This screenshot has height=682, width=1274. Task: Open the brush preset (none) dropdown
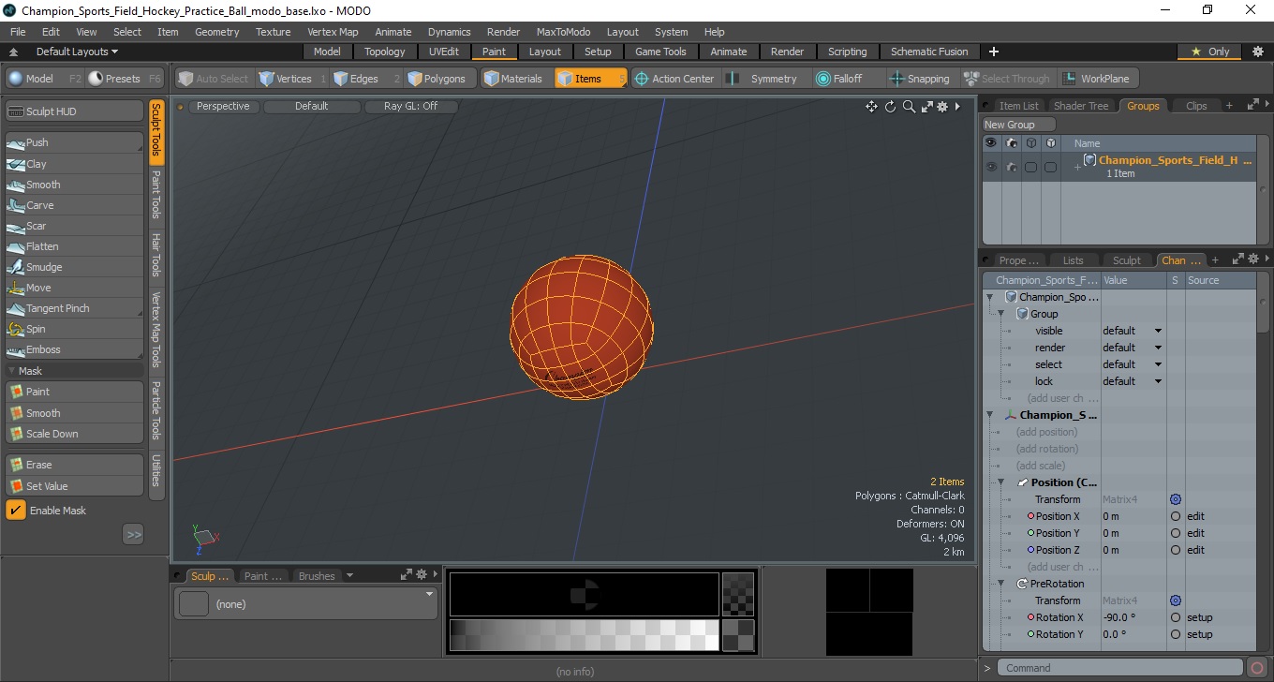click(305, 604)
